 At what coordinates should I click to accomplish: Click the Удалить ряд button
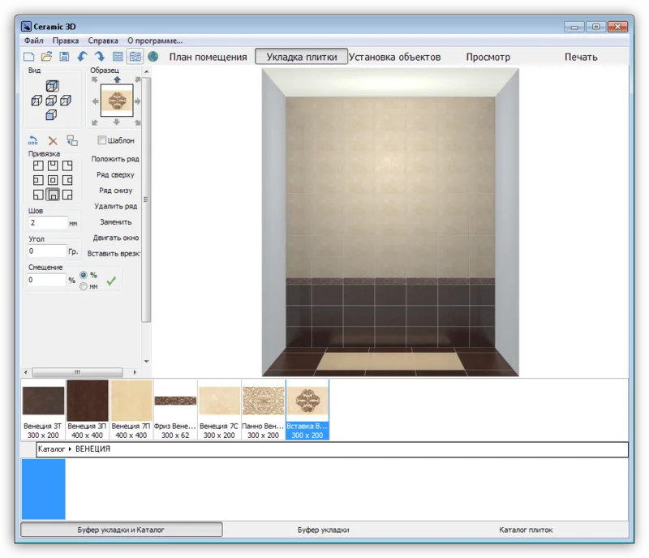115,206
